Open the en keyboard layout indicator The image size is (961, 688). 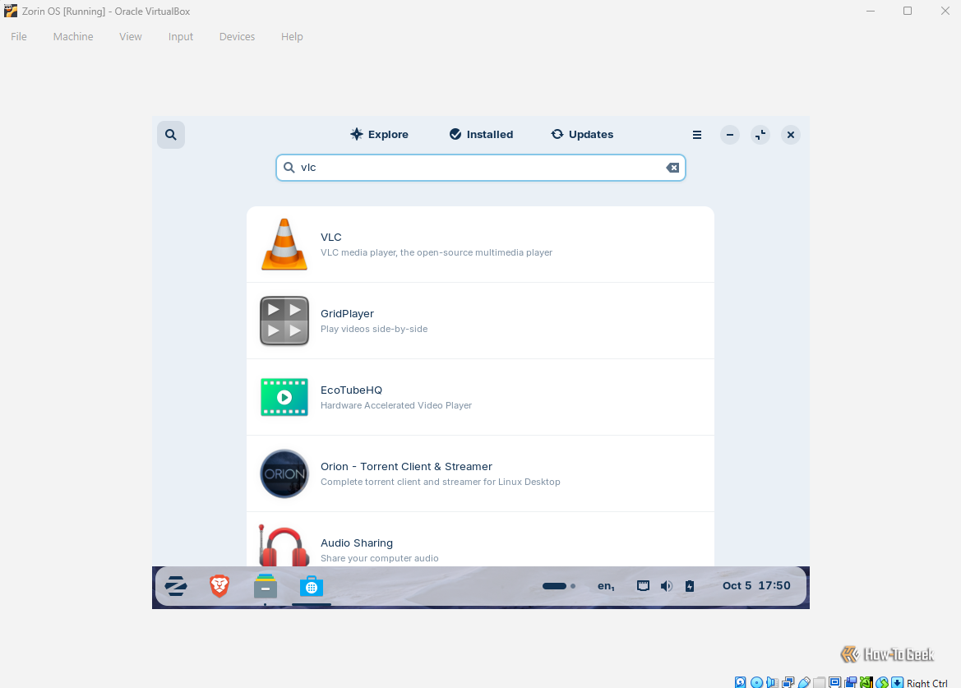pos(606,586)
